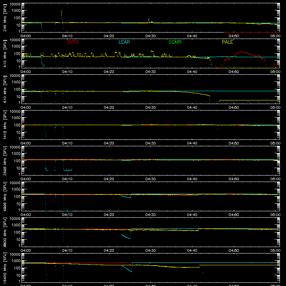286x286 pixels.
Task: Click 04:20 time label of 4995 MHz plot
Action: click(x=109, y=215)
